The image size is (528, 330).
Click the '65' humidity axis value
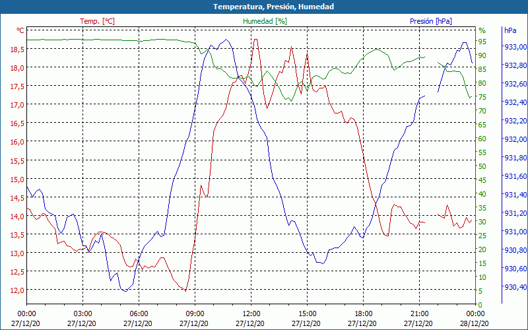coord(482,125)
